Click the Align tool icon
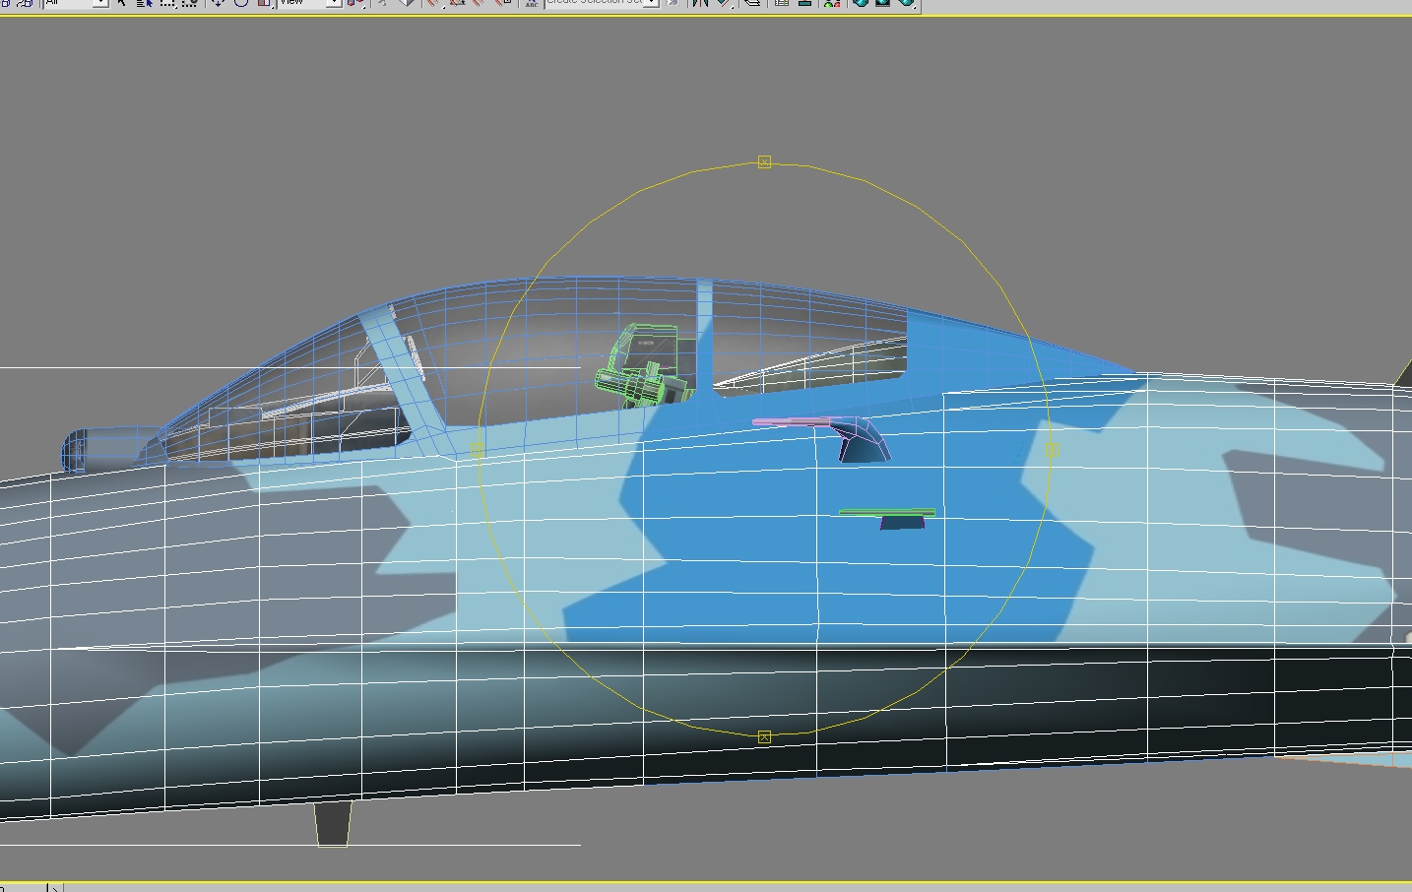The width and height of the screenshot is (1412, 892). coord(724,3)
